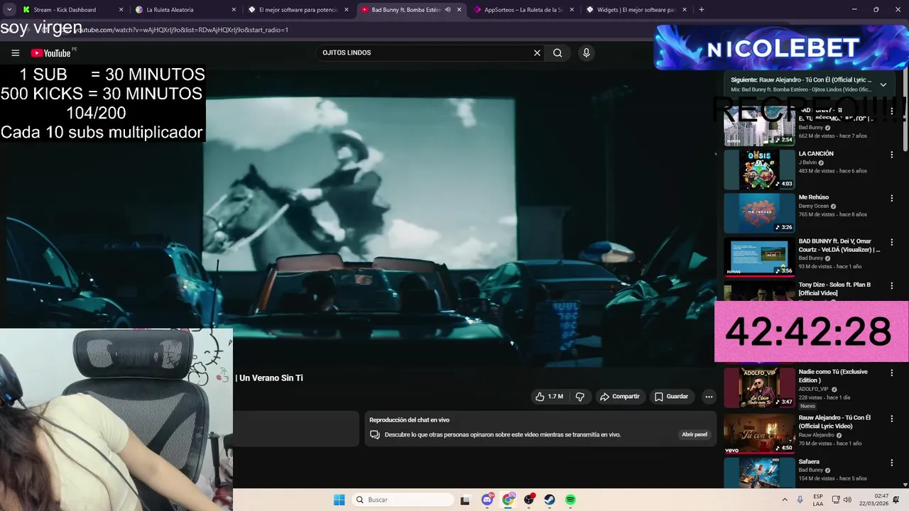Open the live chat replay with Abrir panel
The height and width of the screenshot is (511, 909).
(x=695, y=434)
